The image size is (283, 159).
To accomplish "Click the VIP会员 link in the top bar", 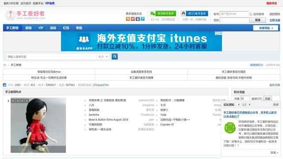I will pos(50,3).
